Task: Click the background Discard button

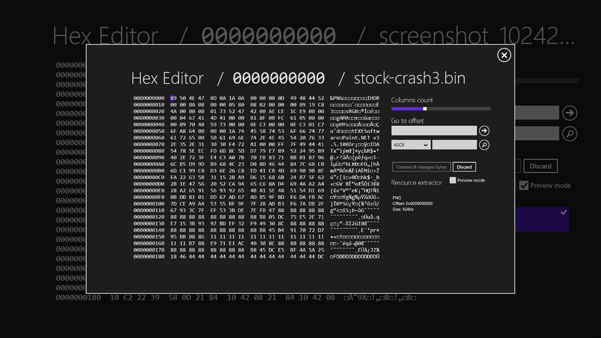Action: pyautogui.click(x=540, y=166)
